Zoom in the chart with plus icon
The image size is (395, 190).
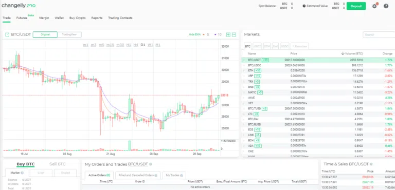point(228,35)
